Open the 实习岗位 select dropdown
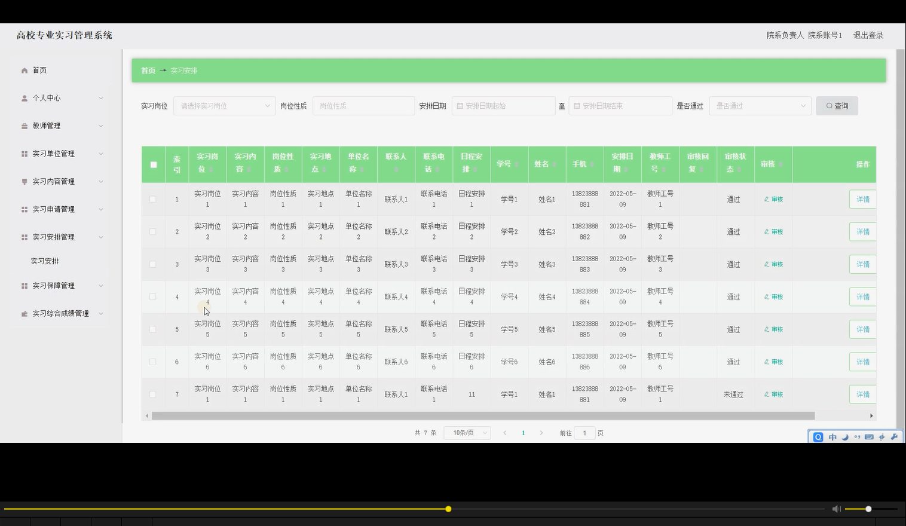Screen dimensions: 906x526 point(225,106)
